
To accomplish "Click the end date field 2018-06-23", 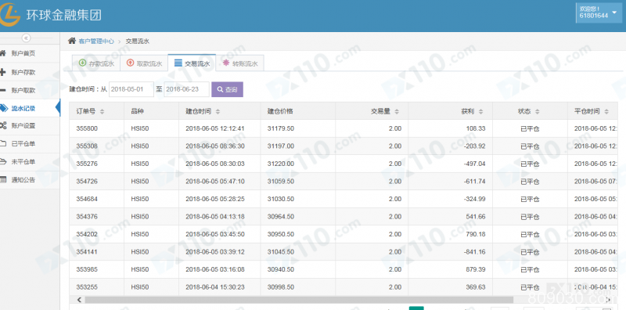I will (x=187, y=89).
